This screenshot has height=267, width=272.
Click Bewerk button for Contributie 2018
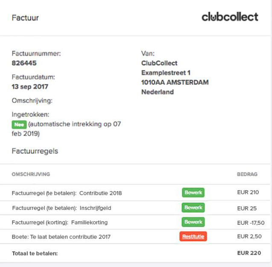[193, 192]
